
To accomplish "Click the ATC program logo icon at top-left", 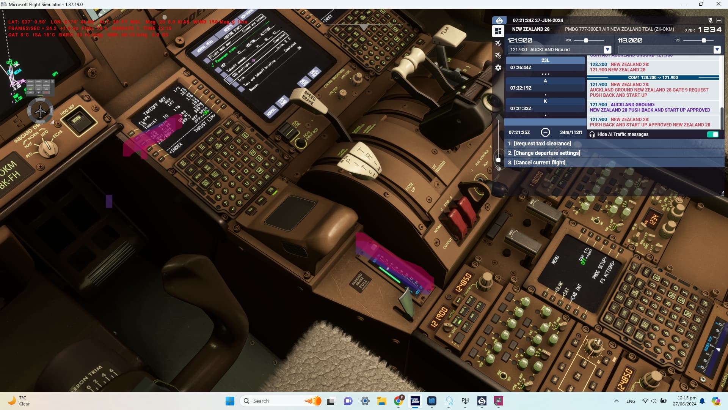I will 499,20.
